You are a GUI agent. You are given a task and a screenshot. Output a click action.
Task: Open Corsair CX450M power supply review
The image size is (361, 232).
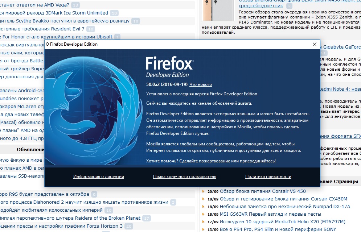(x=283, y=199)
